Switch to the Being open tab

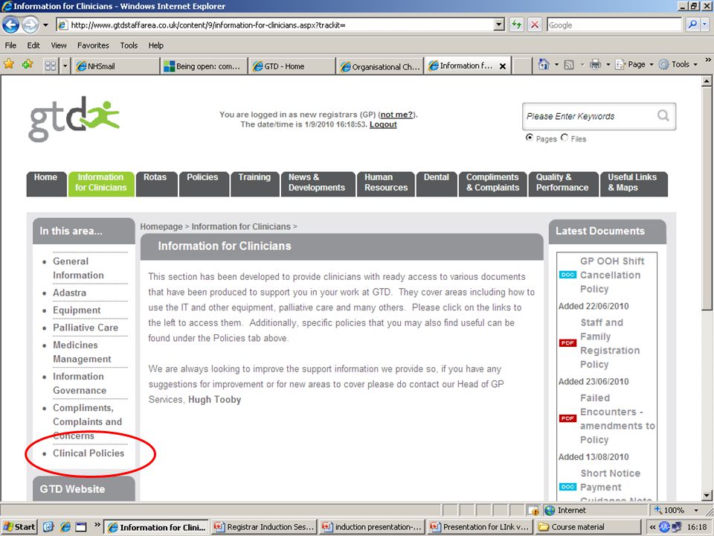tap(204, 66)
